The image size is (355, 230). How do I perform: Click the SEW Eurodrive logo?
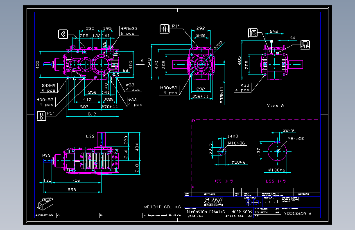point(213,202)
